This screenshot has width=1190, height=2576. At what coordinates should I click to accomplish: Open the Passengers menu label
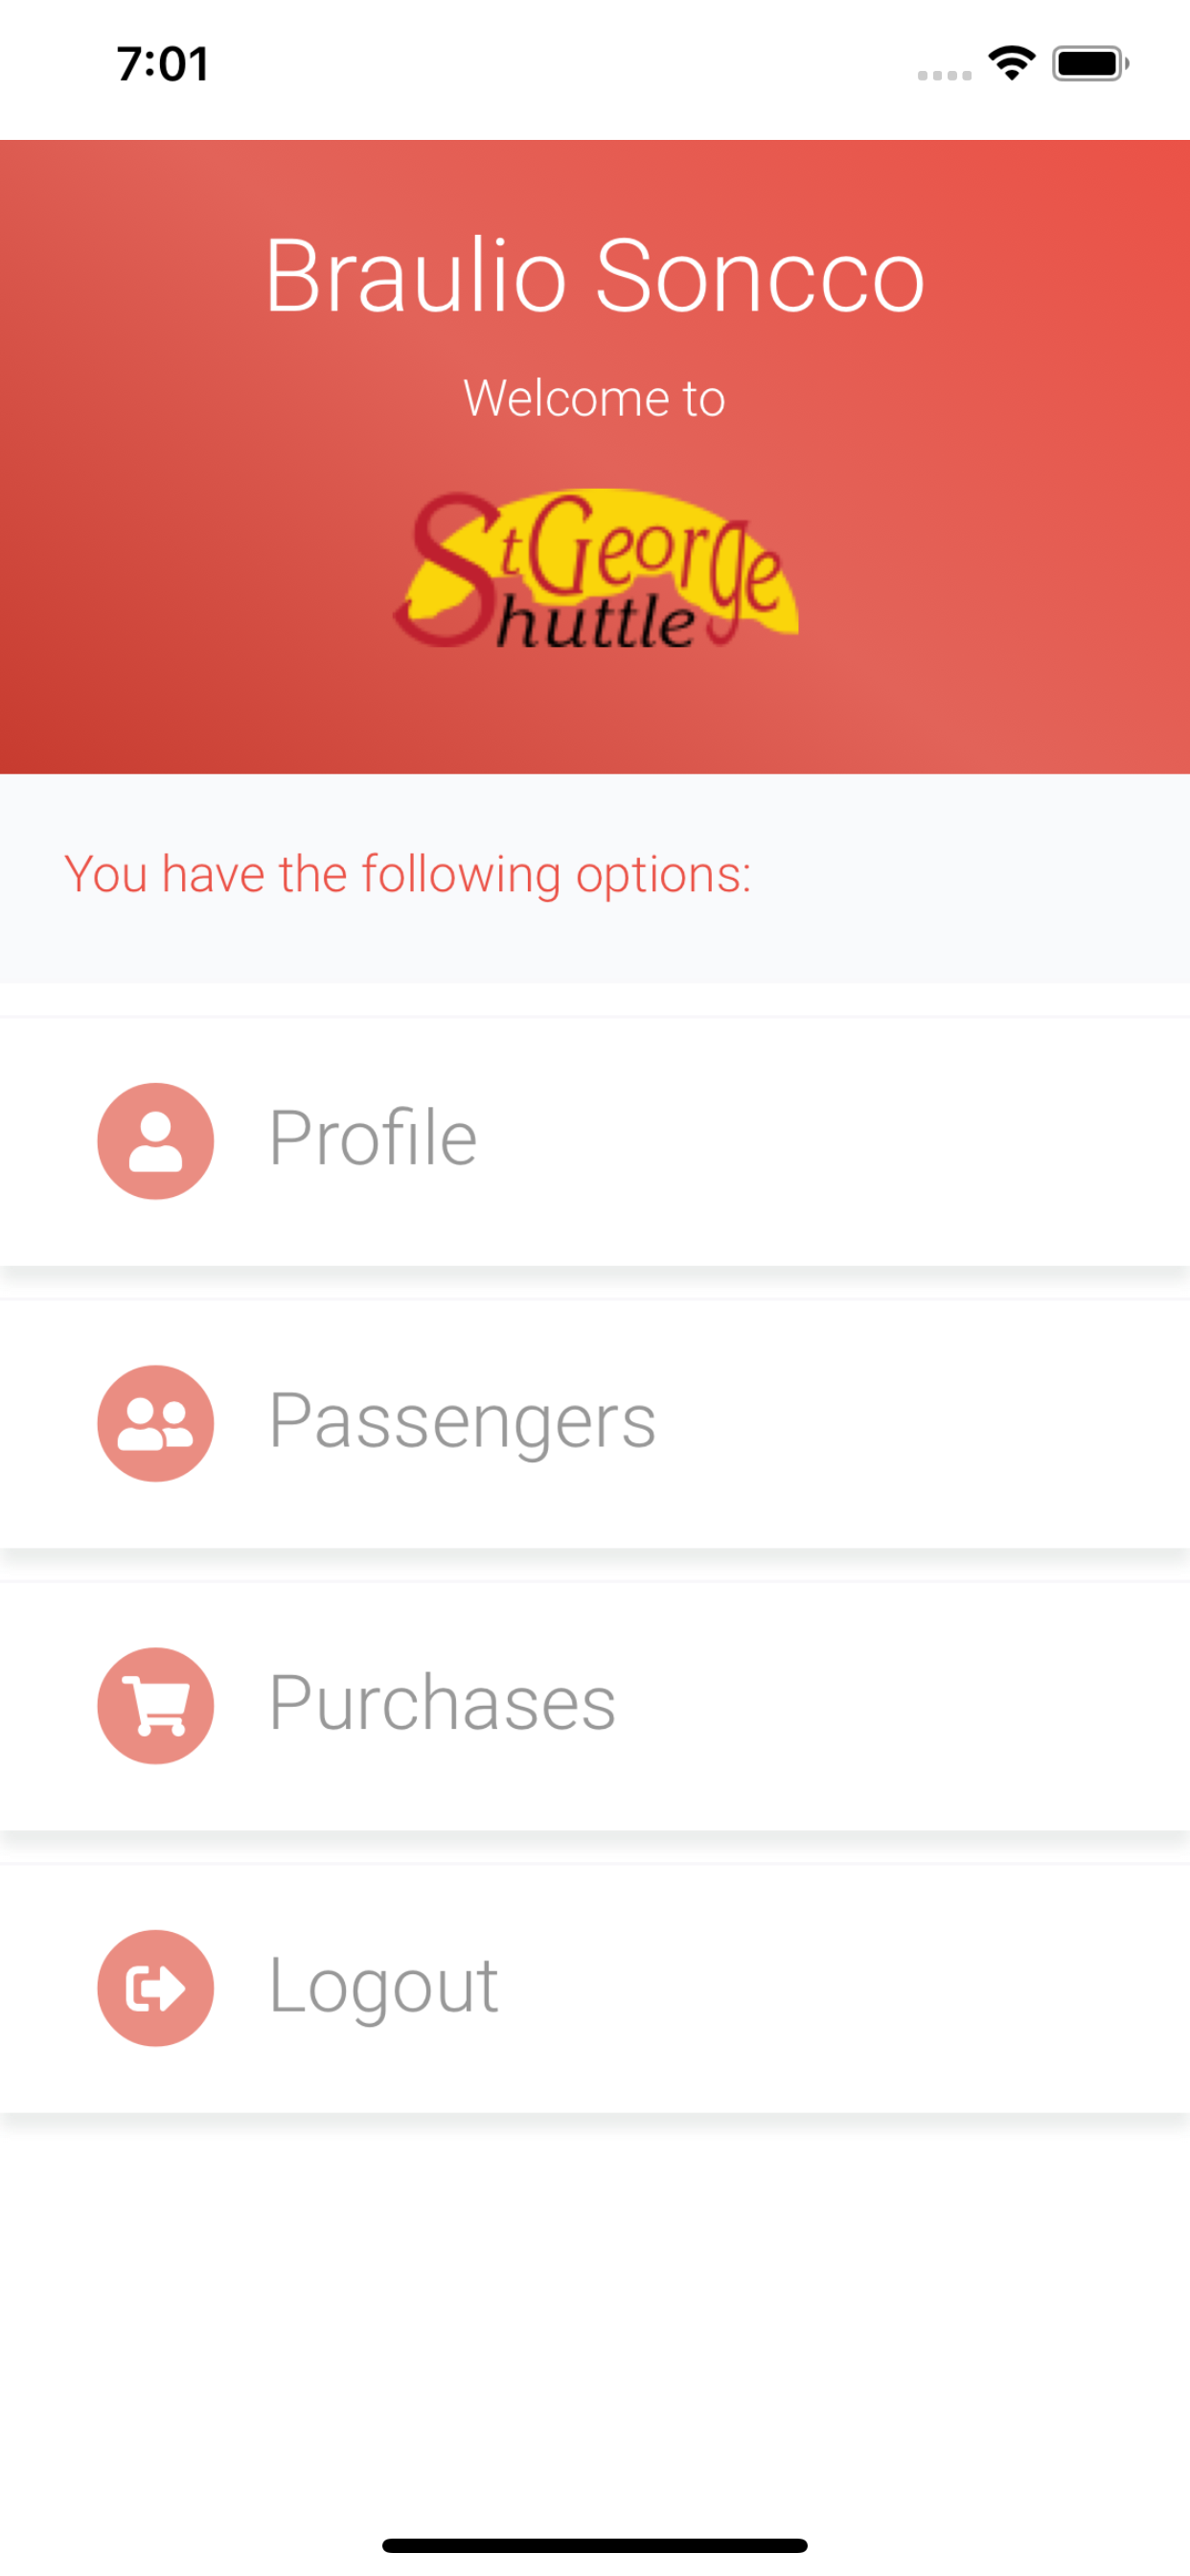(x=462, y=1422)
